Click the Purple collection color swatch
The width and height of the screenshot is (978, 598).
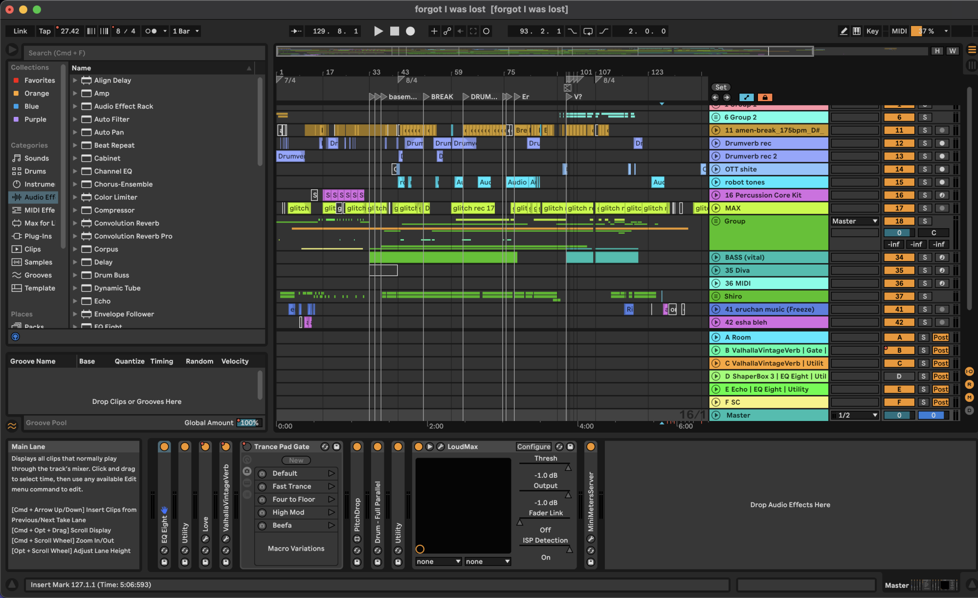pos(16,119)
